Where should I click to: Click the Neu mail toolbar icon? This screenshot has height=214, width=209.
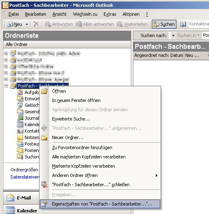click(x=10, y=24)
